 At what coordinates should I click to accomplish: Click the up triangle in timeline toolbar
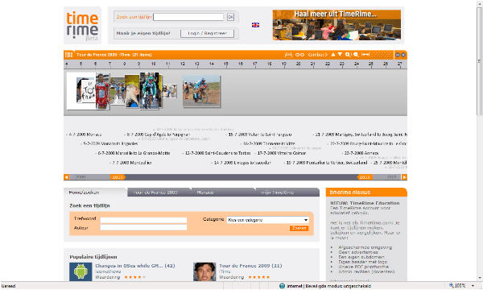333,55
